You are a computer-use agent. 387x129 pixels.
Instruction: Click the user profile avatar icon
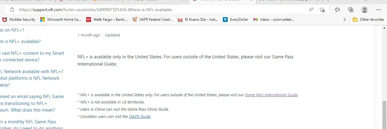(x=365, y=10)
